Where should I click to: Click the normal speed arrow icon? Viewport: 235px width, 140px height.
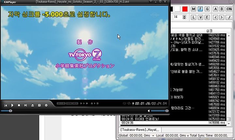pyautogui.click(x=84, y=103)
